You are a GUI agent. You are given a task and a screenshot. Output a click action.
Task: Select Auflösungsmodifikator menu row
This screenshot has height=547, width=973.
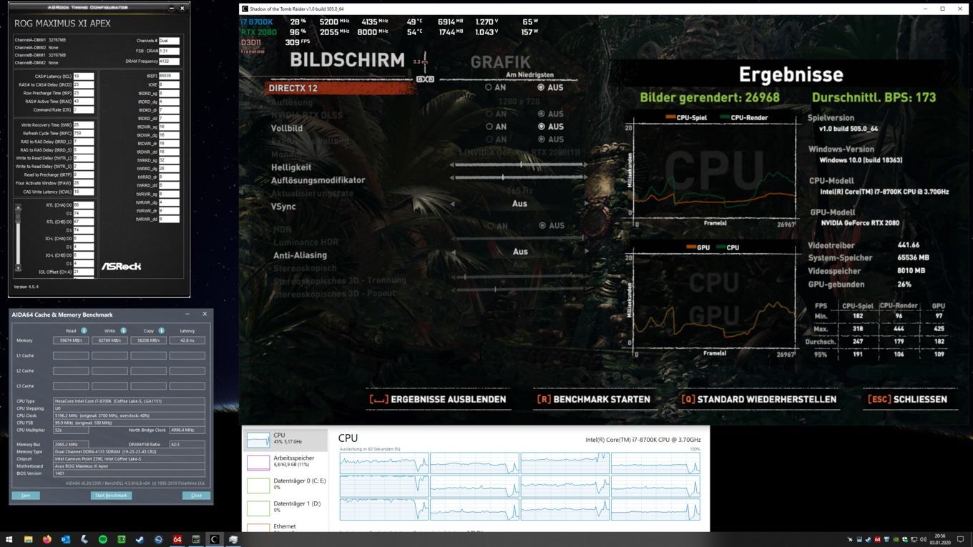318,180
